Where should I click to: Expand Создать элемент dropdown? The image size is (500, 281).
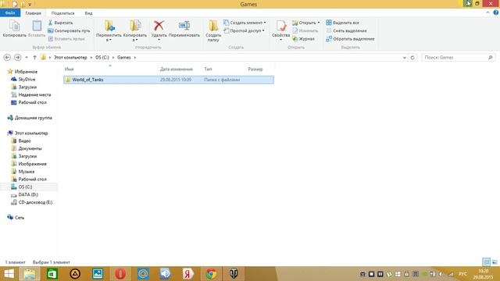pyautogui.click(x=245, y=23)
